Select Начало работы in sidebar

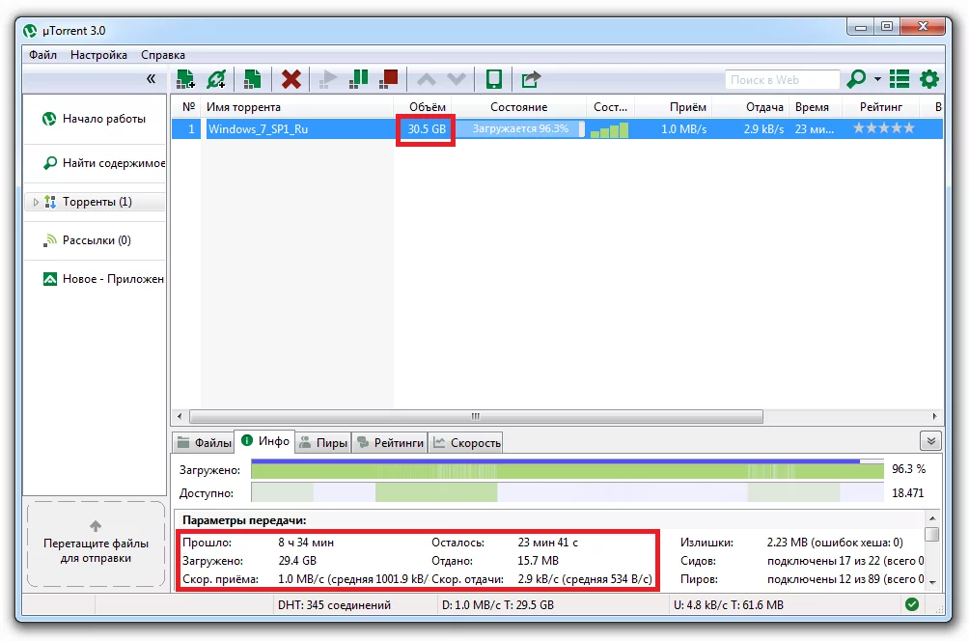pos(95,119)
